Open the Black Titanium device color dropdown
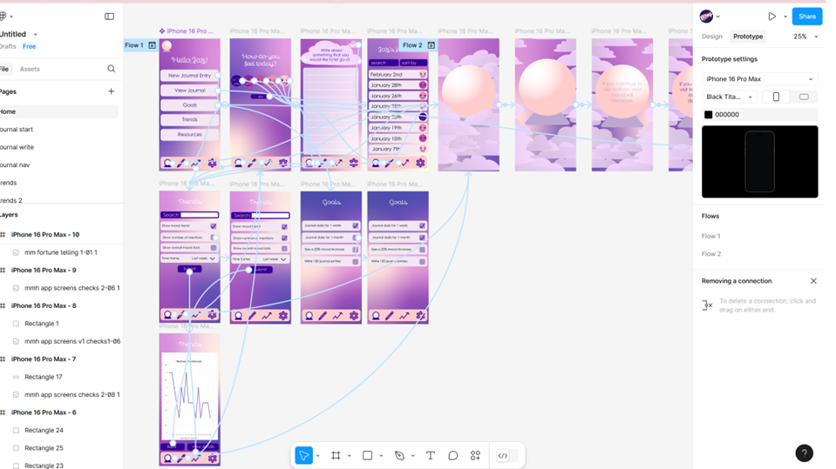Image resolution: width=836 pixels, height=469 pixels. pos(728,97)
